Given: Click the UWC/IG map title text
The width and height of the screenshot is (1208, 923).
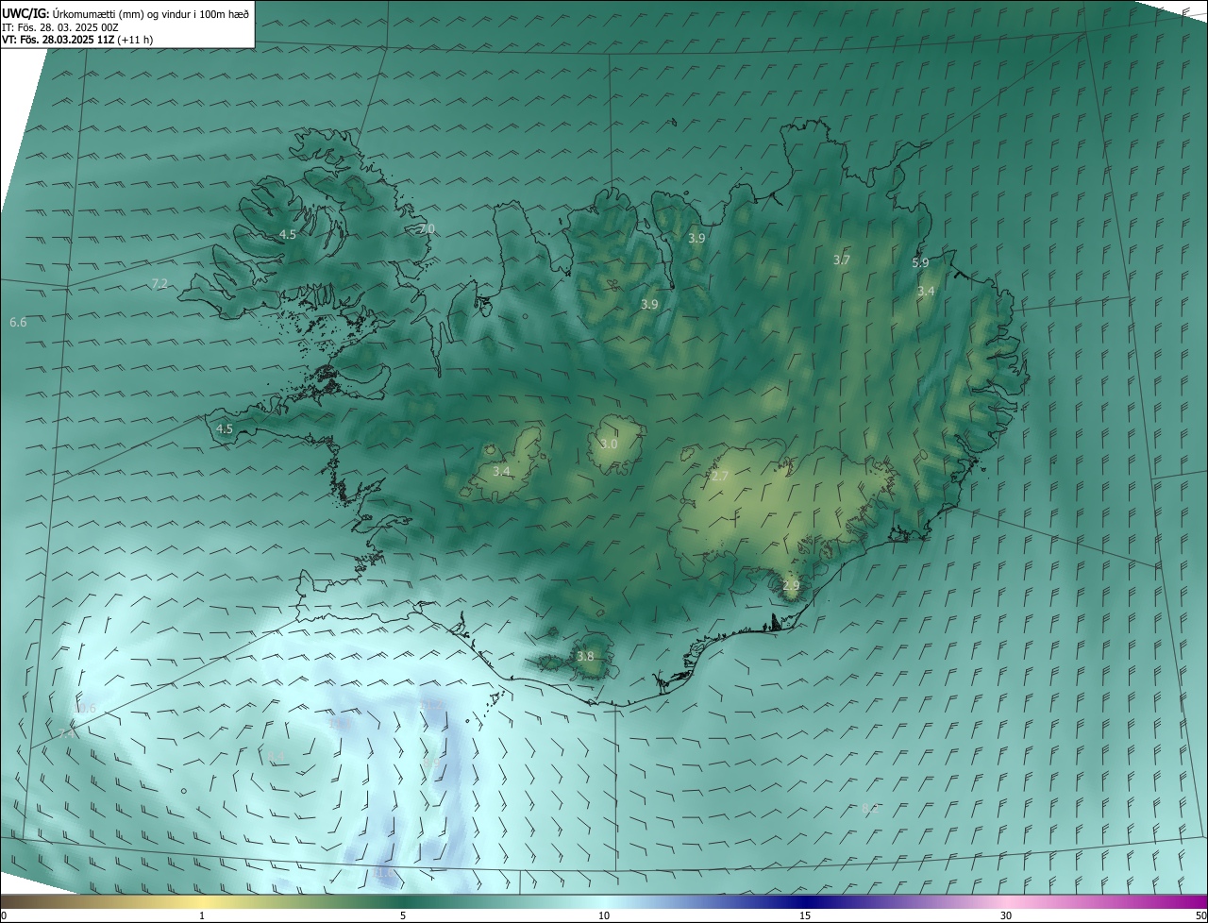Looking at the screenshot, I should tap(126, 13).
